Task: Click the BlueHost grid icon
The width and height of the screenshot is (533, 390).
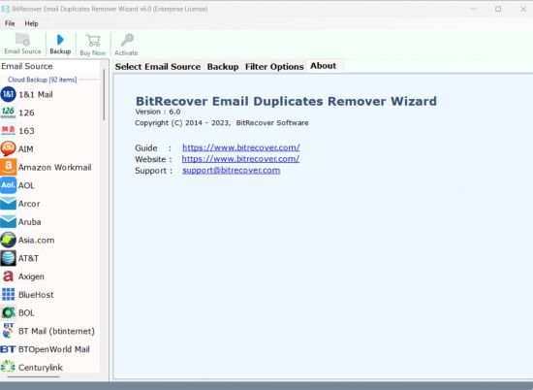Action: coord(8,295)
